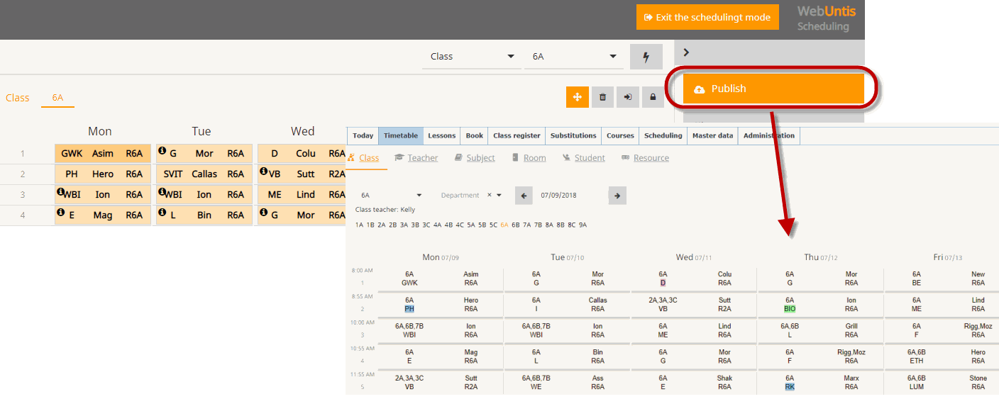Click info icon on Tuesday WBI Ion lesson
Image resolution: width=999 pixels, height=399 pixels.
point(162,192)
